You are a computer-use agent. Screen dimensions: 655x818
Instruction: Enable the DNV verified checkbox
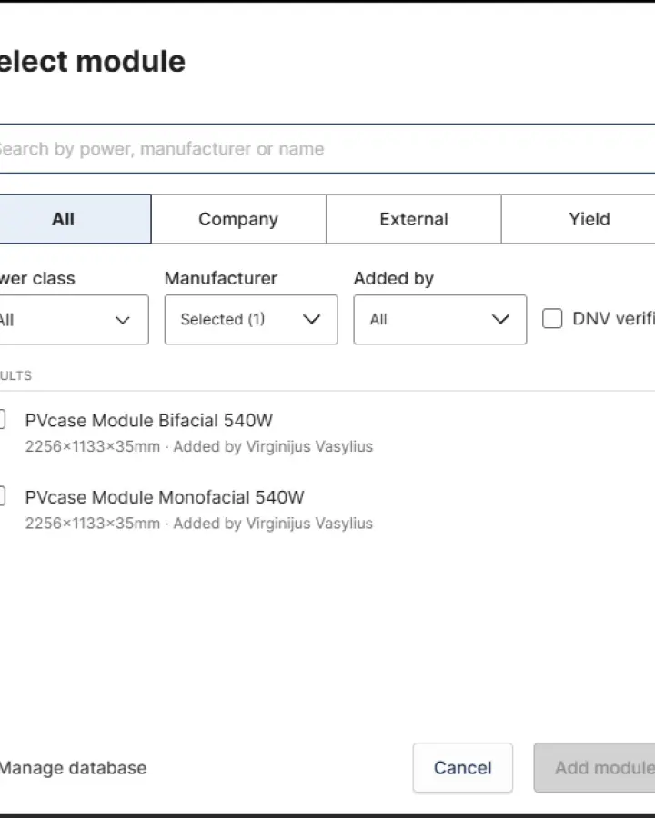coord(552,318)
